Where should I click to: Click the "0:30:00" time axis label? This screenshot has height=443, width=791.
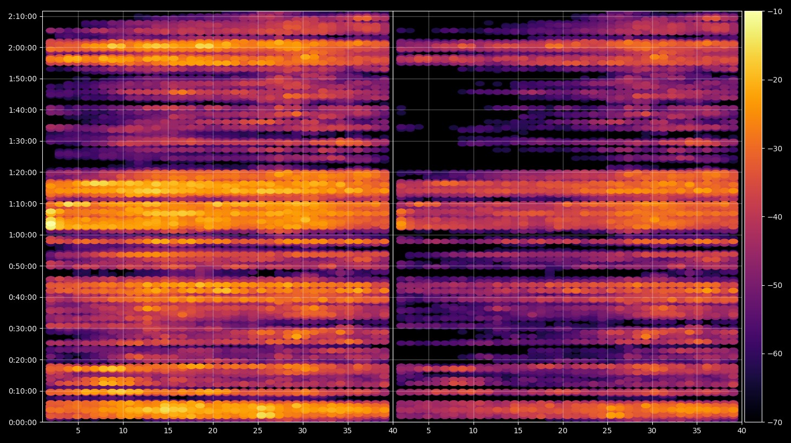pyautogui.click(x=22, y=329)
